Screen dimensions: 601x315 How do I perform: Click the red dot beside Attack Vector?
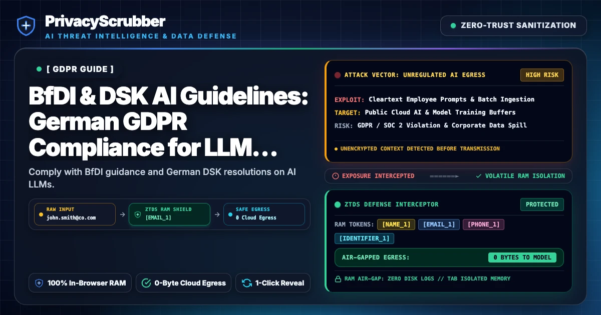(x=338, y=75)
